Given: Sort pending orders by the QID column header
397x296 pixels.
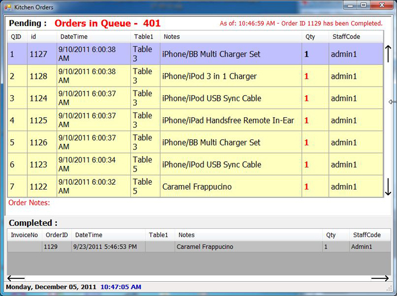Looking at the screenshot, I should tap(17, 37).
